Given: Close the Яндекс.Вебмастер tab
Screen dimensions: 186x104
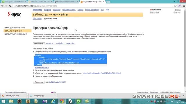Looking at the screenshot, I should 104,2.
